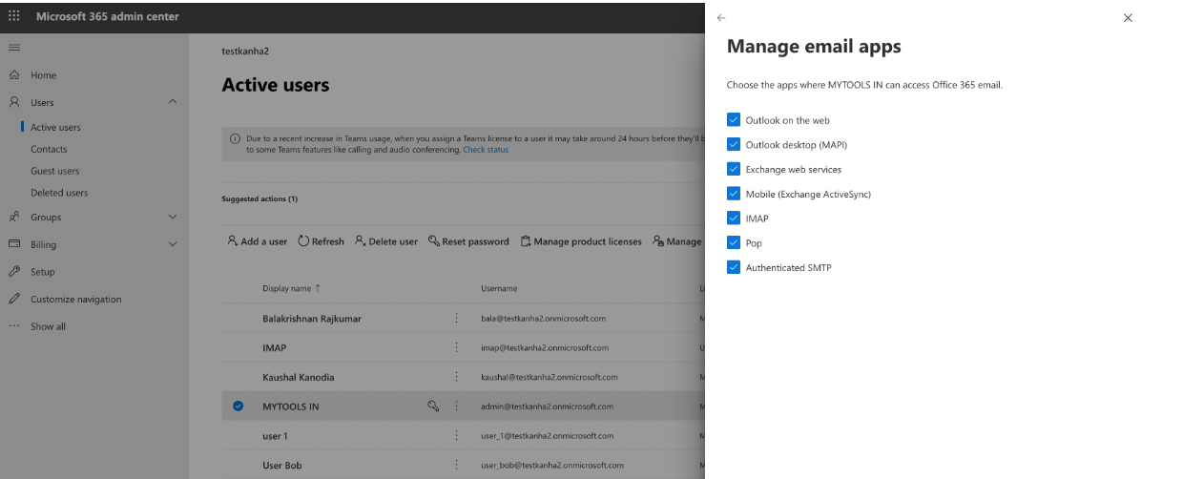
Task: Open the user 1 row
Action: (x=275, y=436)
